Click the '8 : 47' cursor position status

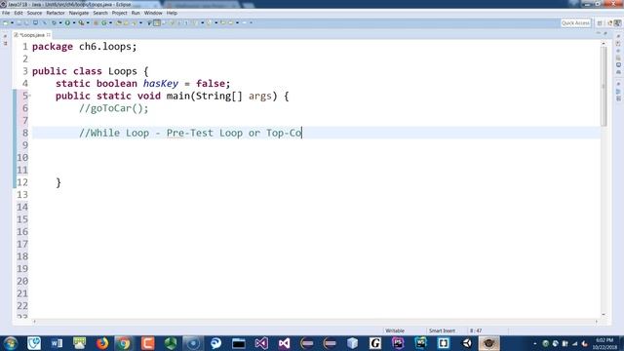pyautogui.click(x=476, y=331)
